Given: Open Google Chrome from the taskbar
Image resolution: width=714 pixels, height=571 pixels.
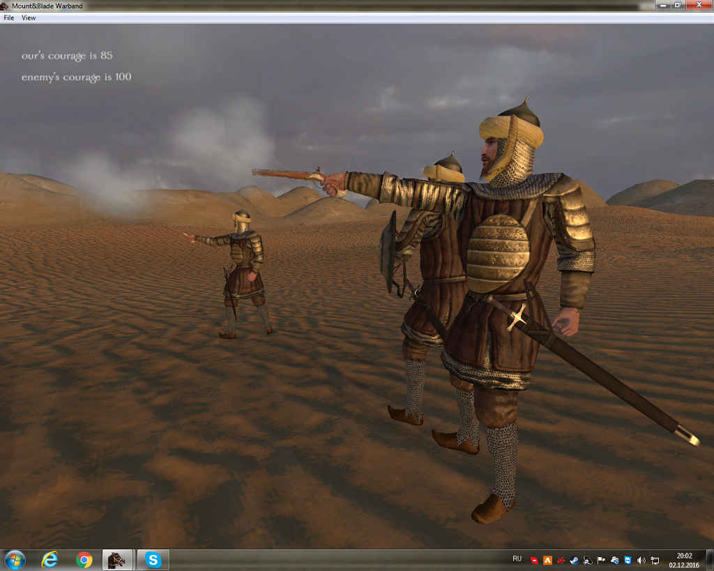Looking at the screenshot, I should pos(84,560).
